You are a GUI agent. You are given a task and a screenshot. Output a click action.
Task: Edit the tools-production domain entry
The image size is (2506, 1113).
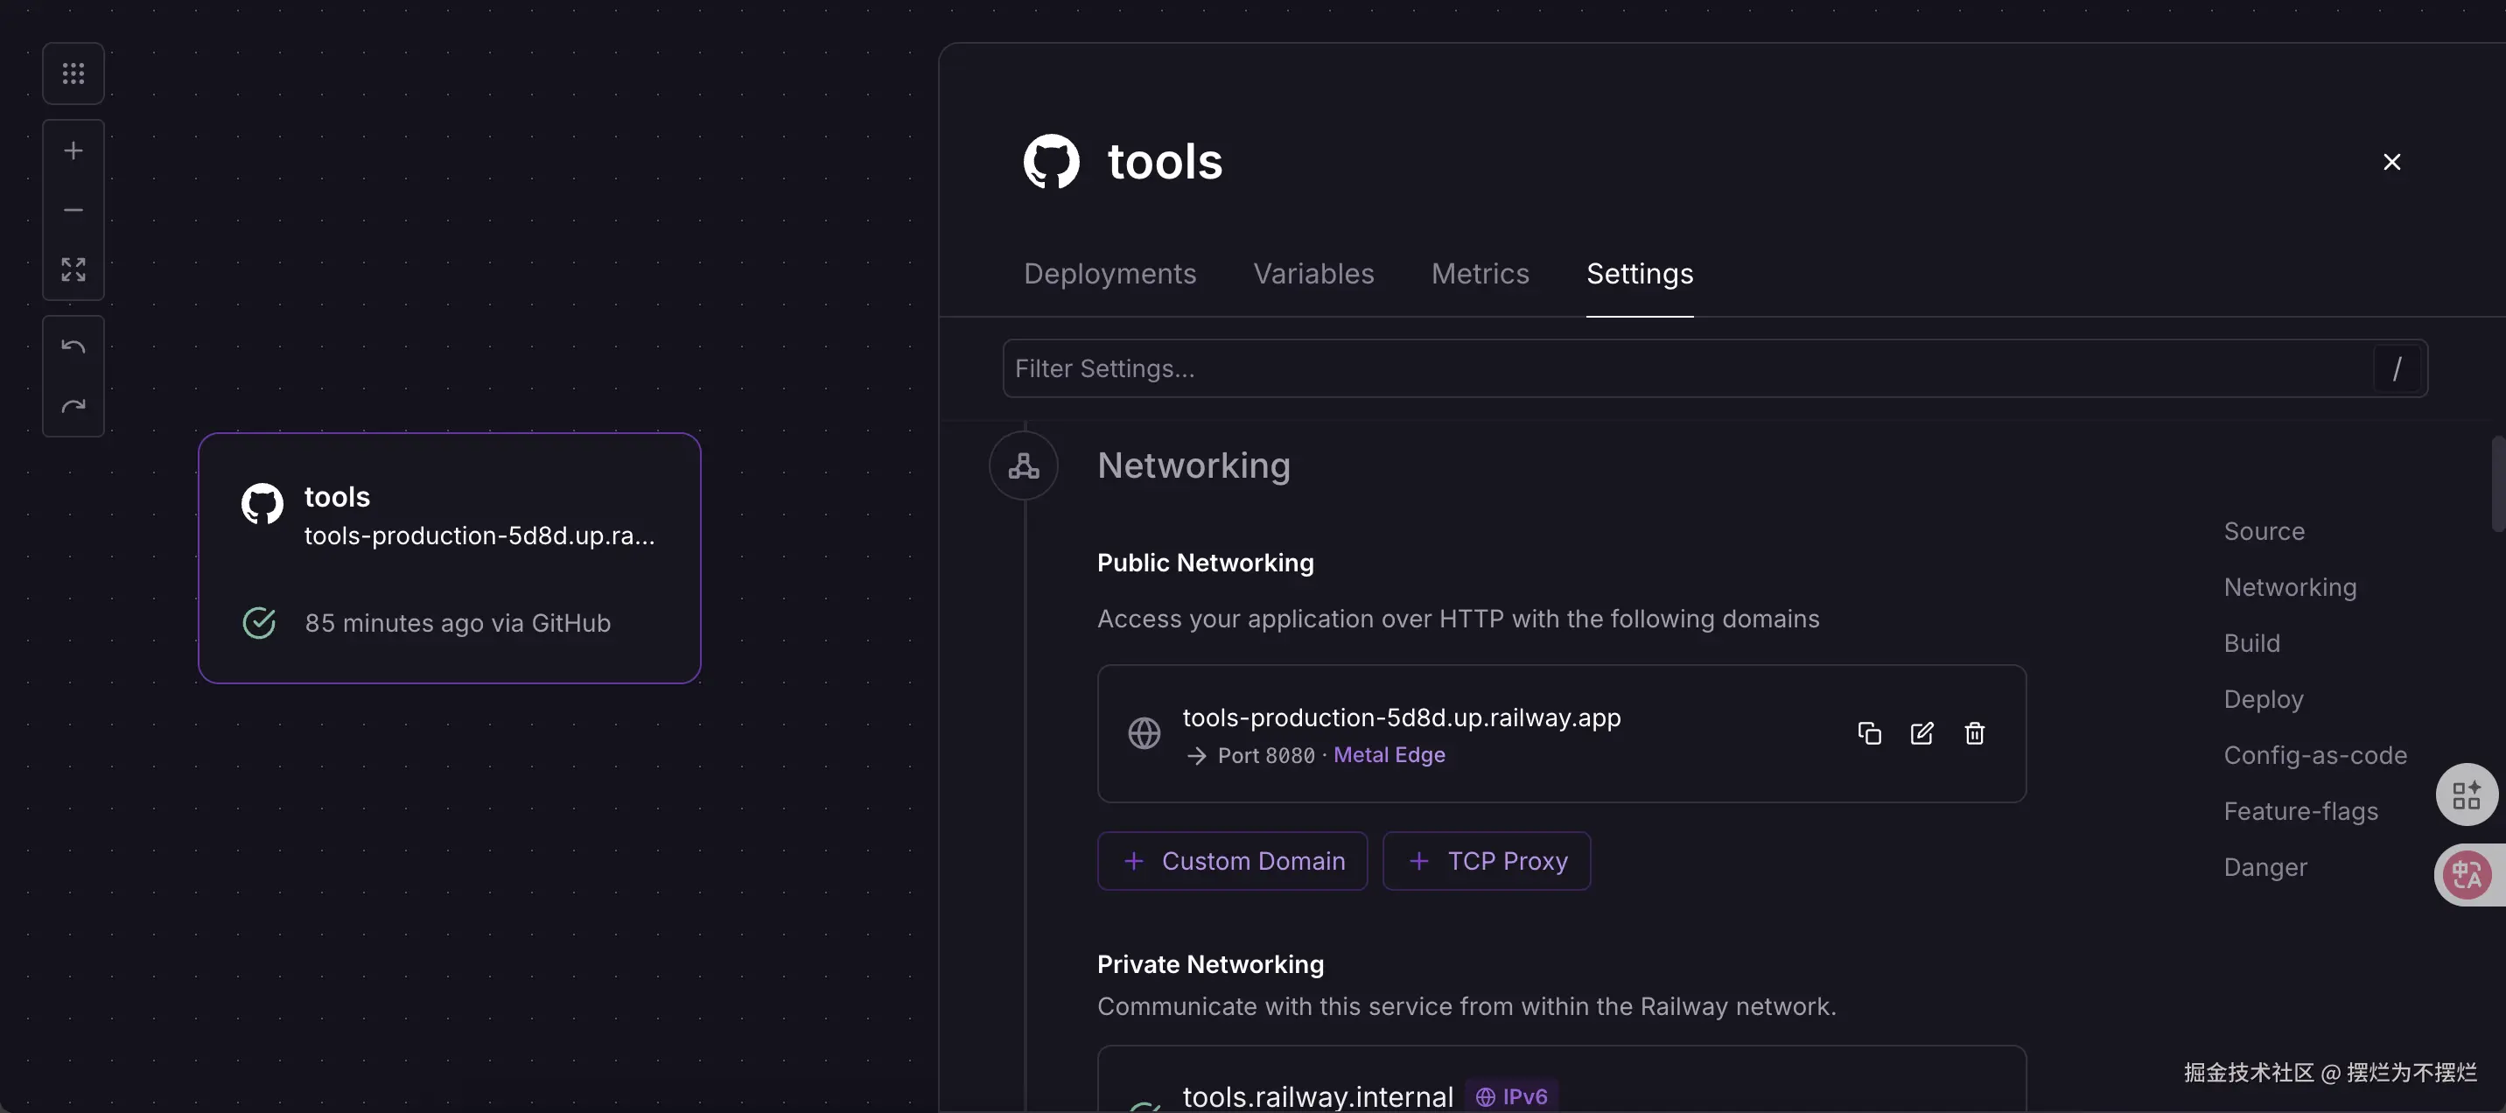tap(1921, 733)
